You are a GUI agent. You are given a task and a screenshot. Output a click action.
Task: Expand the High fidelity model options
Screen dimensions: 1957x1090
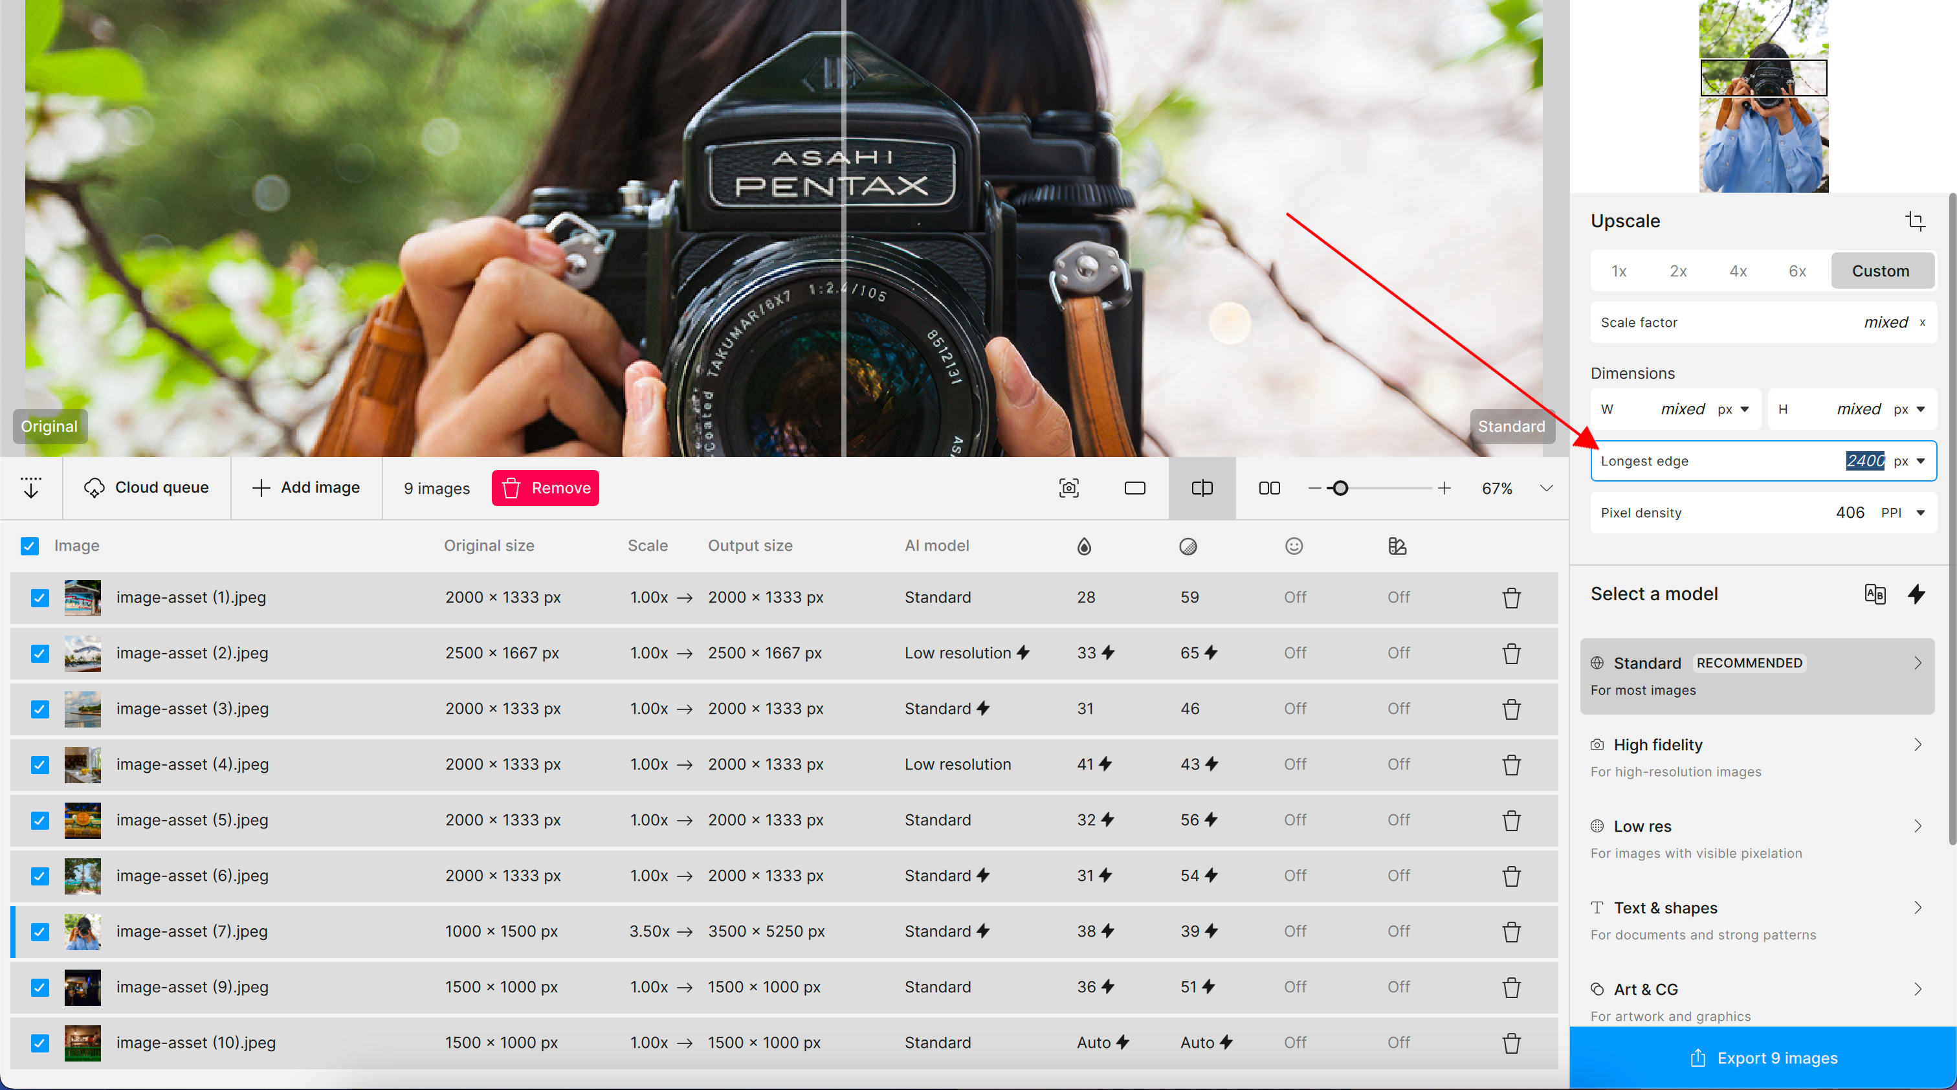click(x=1917, y=744)
